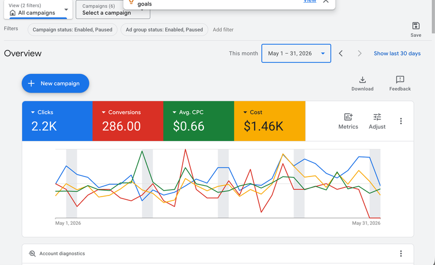The width and height of the screenshot is (435, 265).
Task: Go to the previous date range
Action: coord(341,53)
